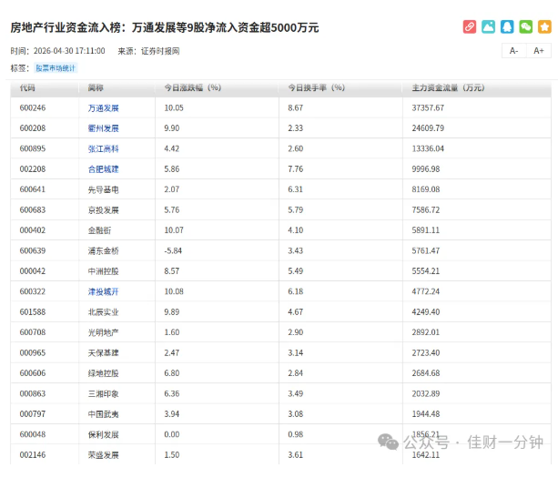
Task: Decrease font size with A- button
Action: coord(514,51)
